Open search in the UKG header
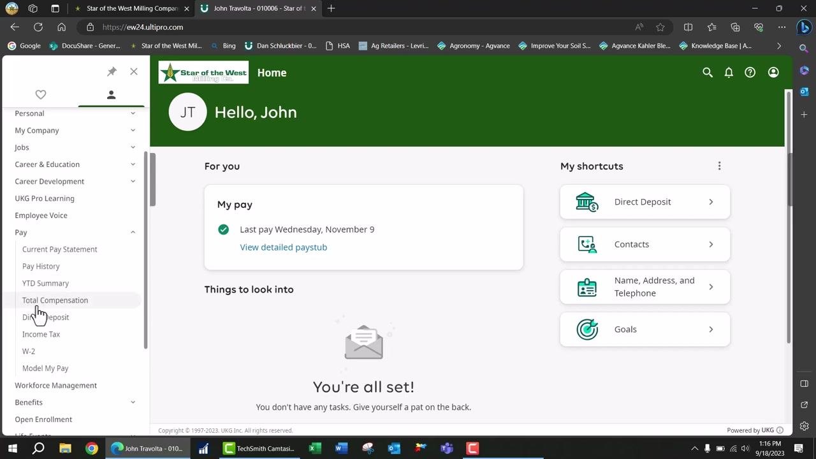 click(708, 73)
